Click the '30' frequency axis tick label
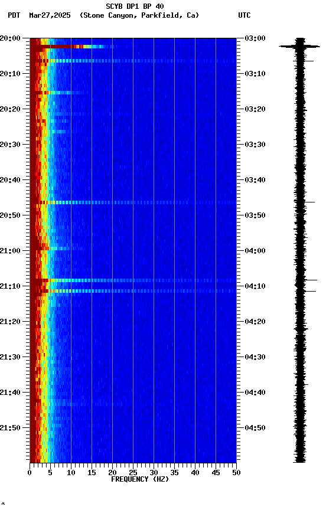 (x=154, y=473)
